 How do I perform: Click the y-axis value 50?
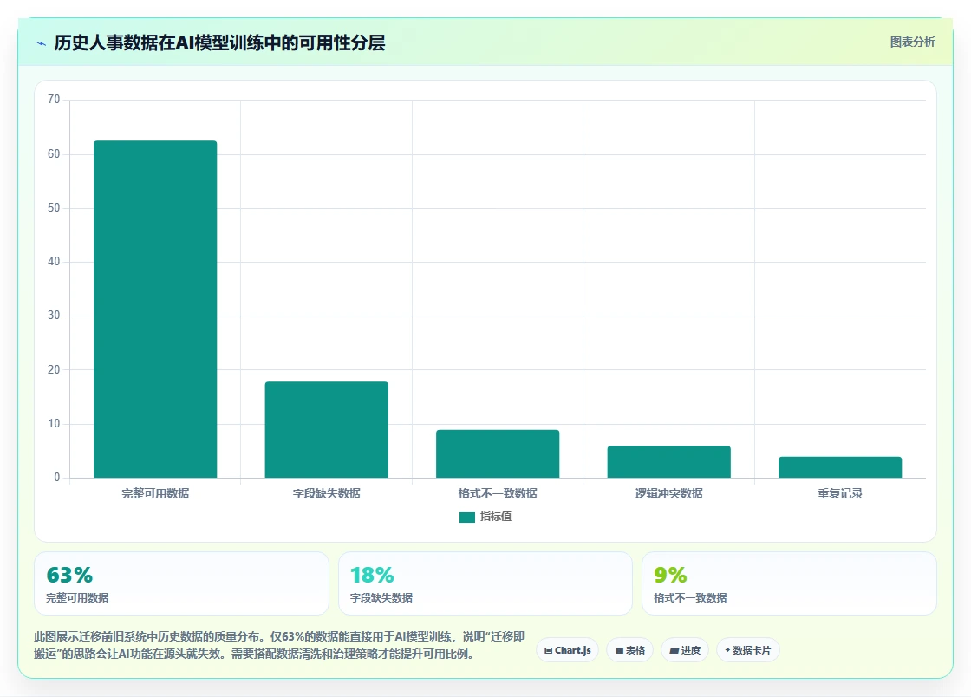(x=54, y=207)
